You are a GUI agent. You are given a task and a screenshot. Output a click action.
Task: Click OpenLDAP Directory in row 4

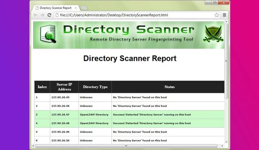pyautogui.click(x=94, y=123)
